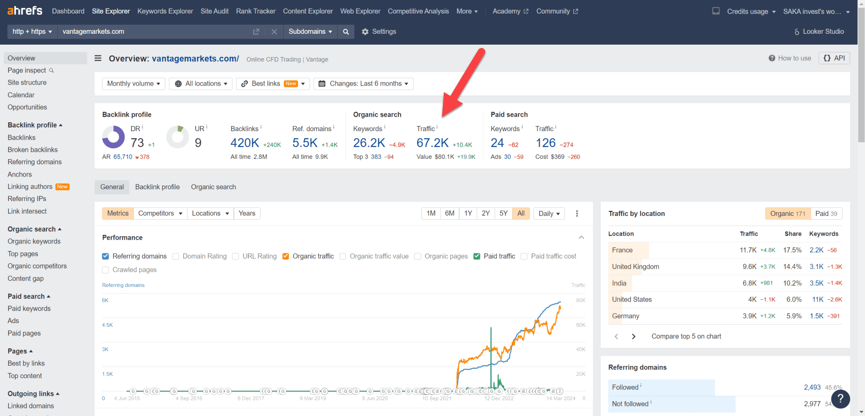The width and height of the screenshot is (865, 416).
Task: Uncheck Referring domains checkbox
Action: (x=105, y=256)
